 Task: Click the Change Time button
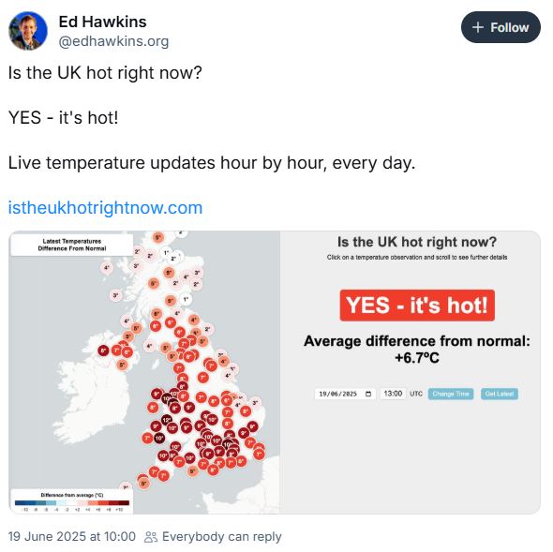pos(451,394)
